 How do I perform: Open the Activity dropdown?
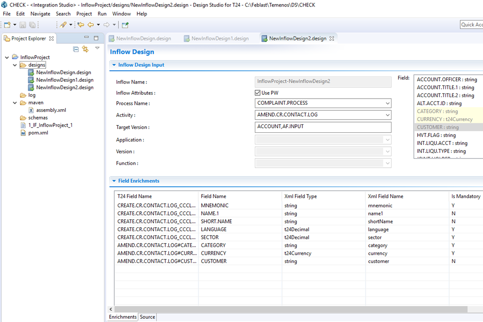[x=387, y=115]
